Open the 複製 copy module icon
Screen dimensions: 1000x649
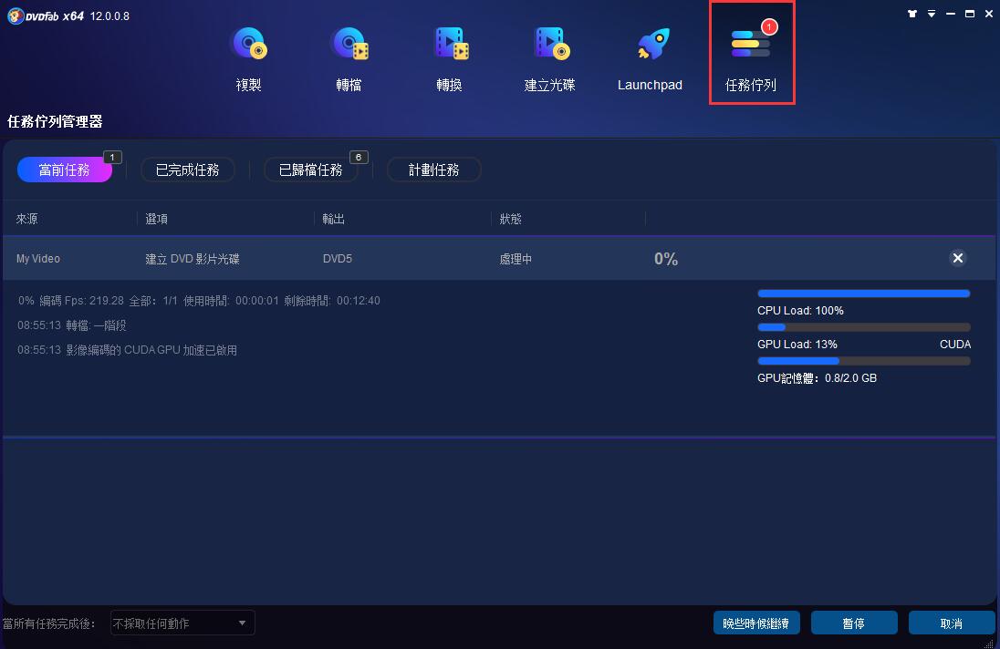[248, 45]
